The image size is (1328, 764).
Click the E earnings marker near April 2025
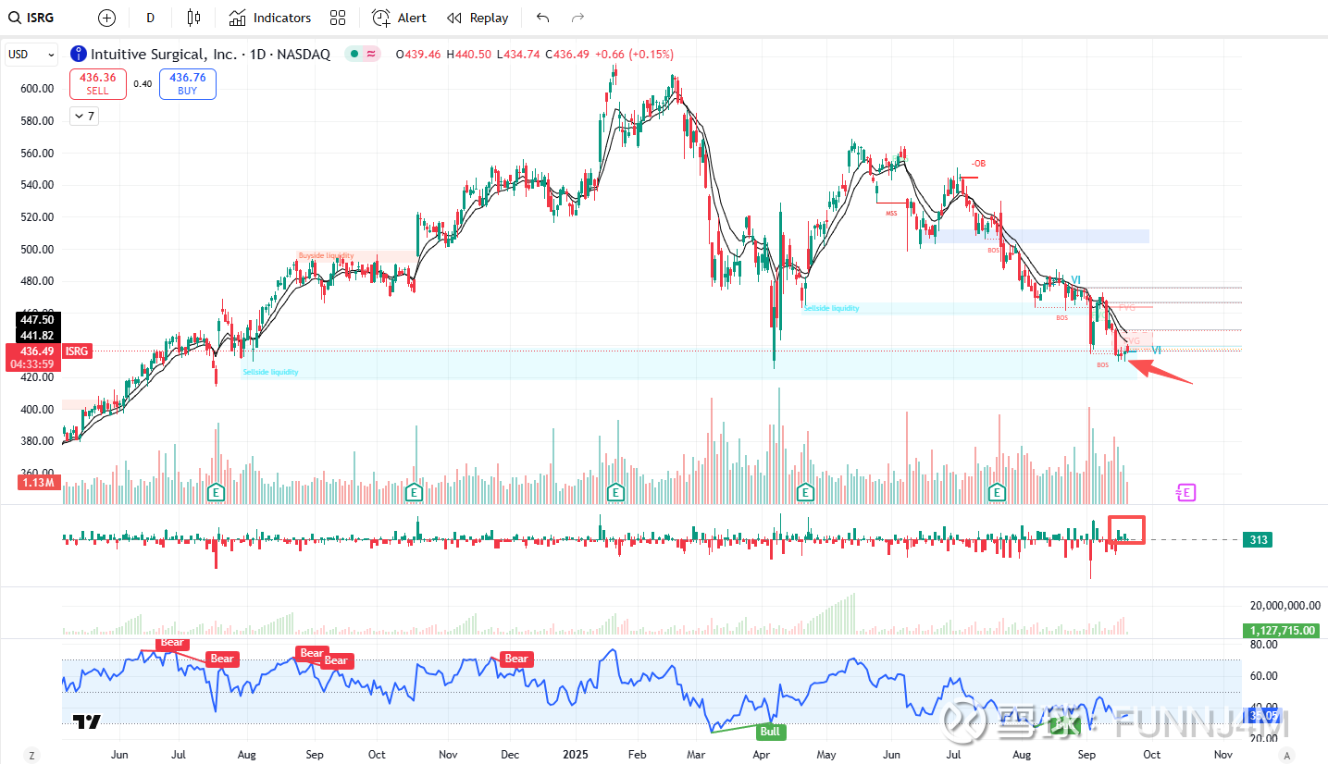click(x=805, y=492)
